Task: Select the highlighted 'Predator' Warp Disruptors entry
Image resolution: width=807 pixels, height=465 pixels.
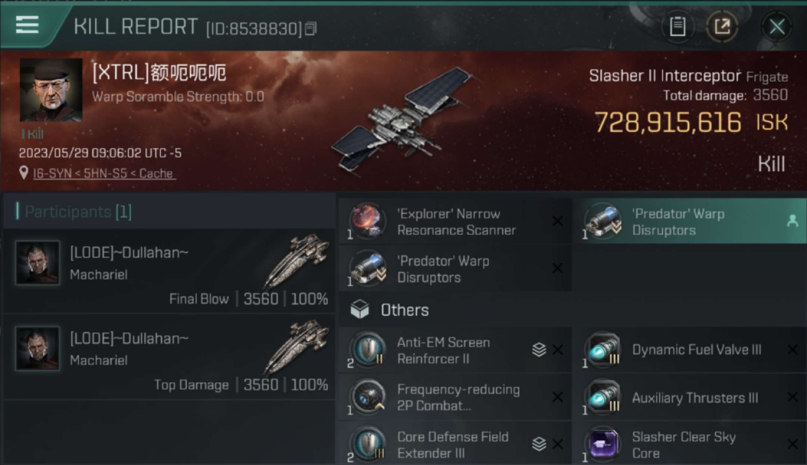Action: click(x=690, y=221)
